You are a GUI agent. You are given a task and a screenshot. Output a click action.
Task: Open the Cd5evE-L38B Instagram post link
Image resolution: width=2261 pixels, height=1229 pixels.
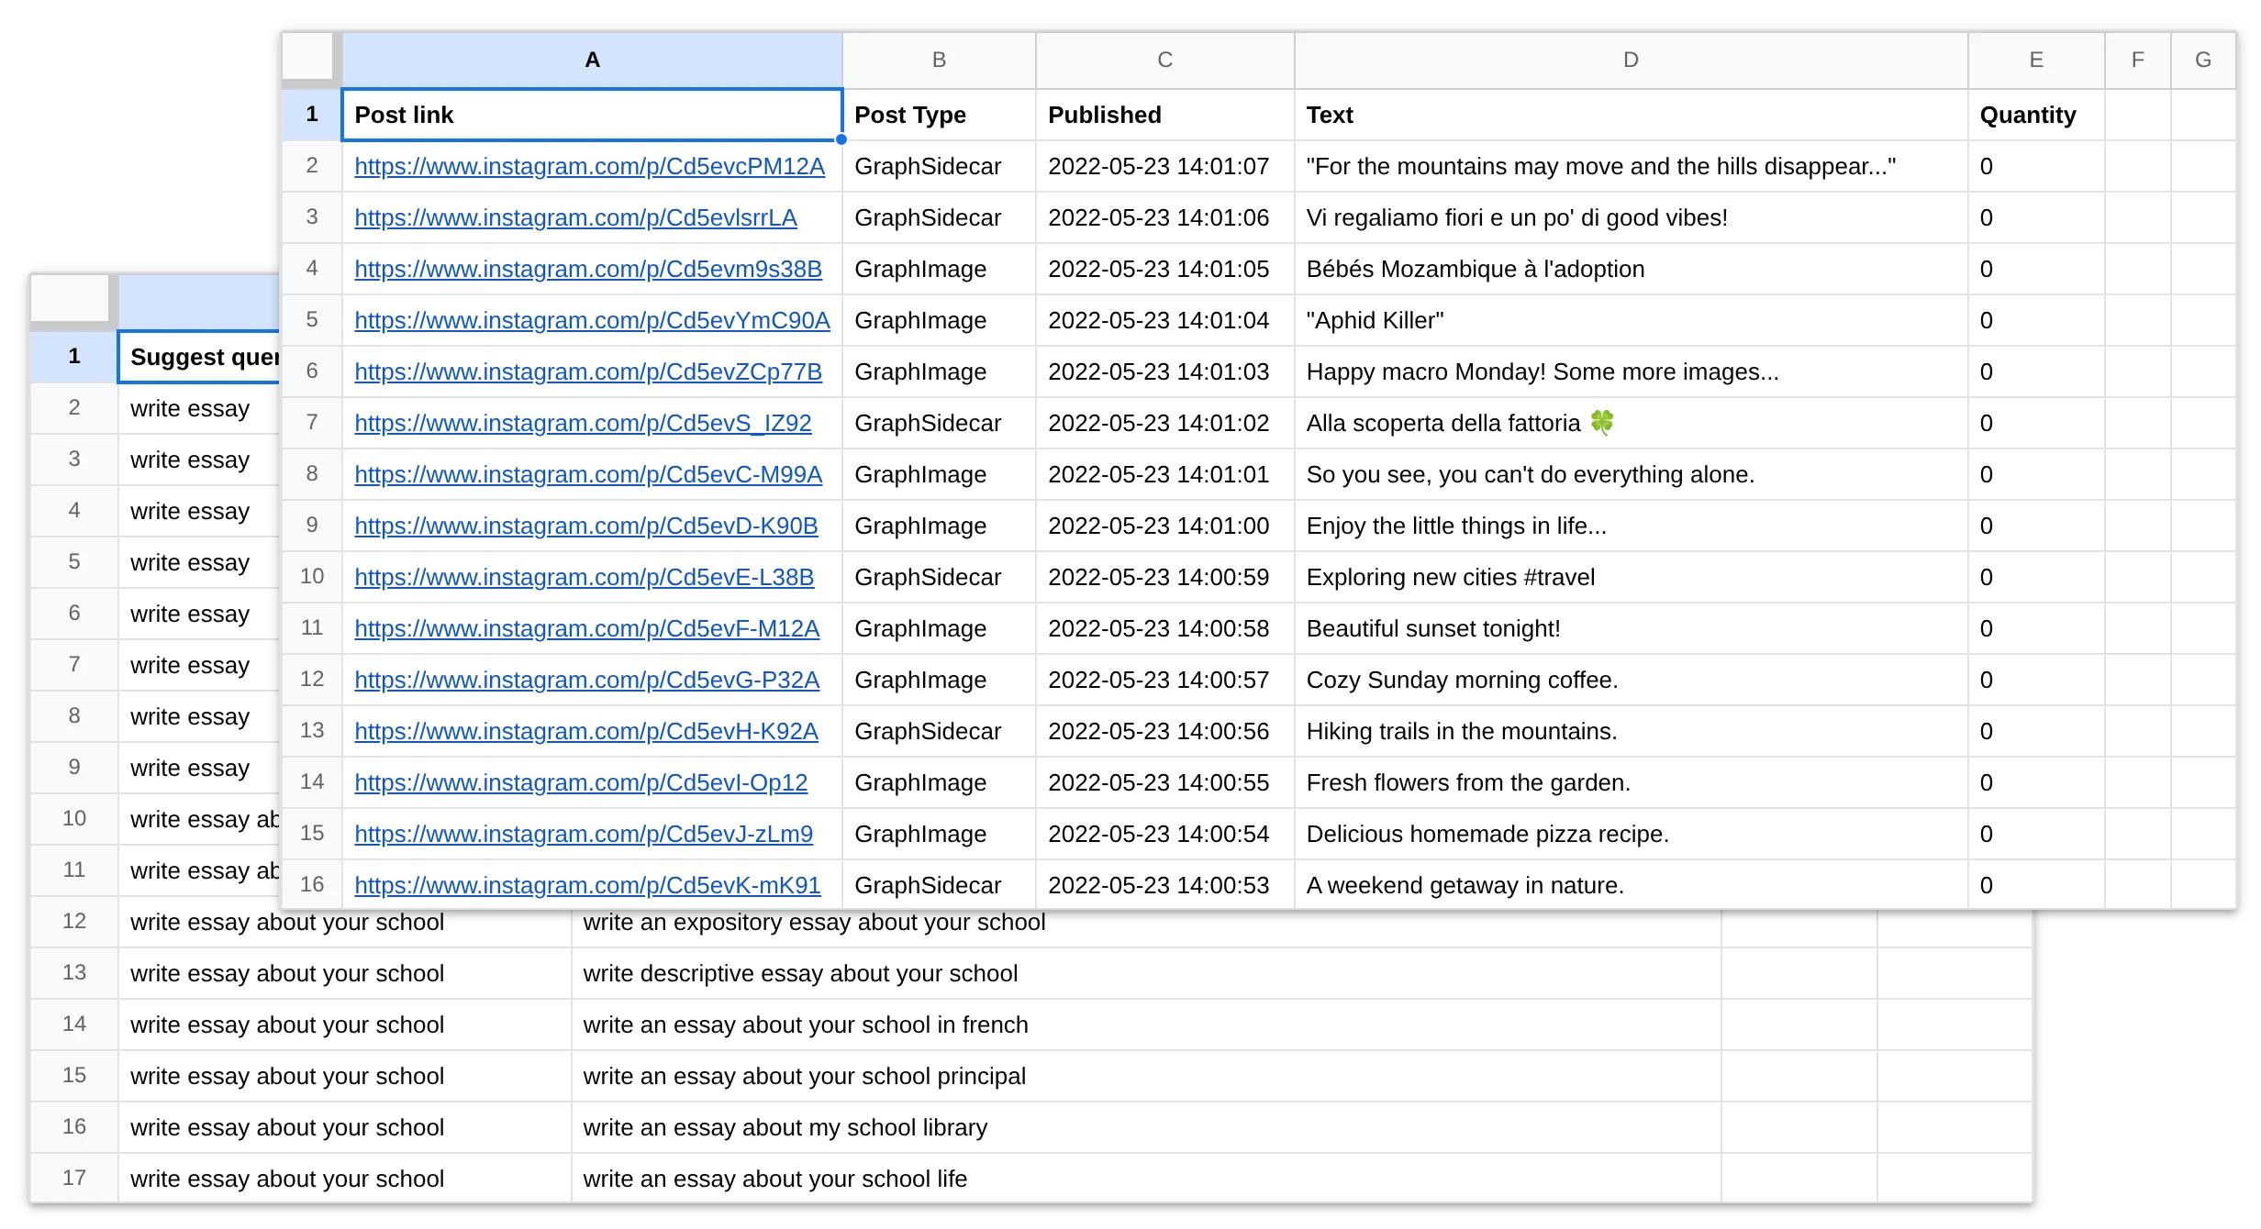[585, 577]
